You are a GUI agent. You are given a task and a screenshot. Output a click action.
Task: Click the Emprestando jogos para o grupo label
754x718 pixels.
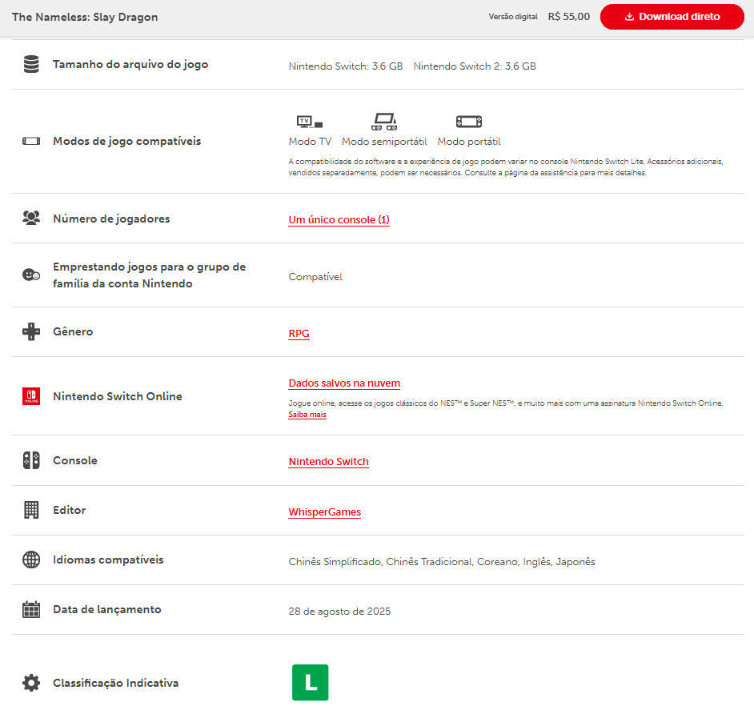[x=149, y=275]
